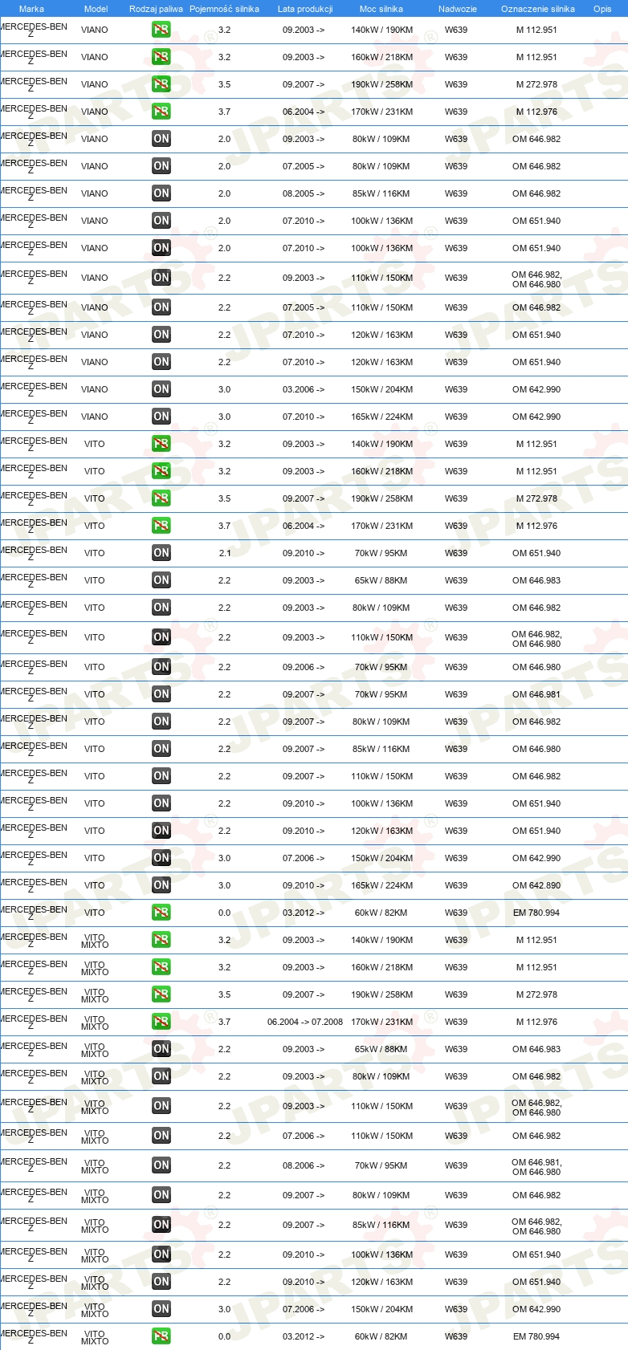
Task: Click the ON diesel icon for Vito 2.1 70kW
Action: tap(161, 553)
